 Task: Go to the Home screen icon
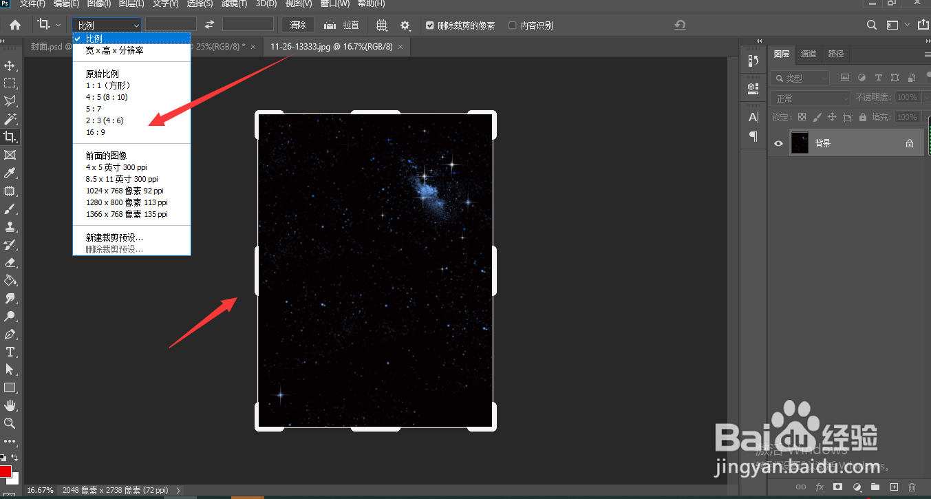(x=15, y=25)
